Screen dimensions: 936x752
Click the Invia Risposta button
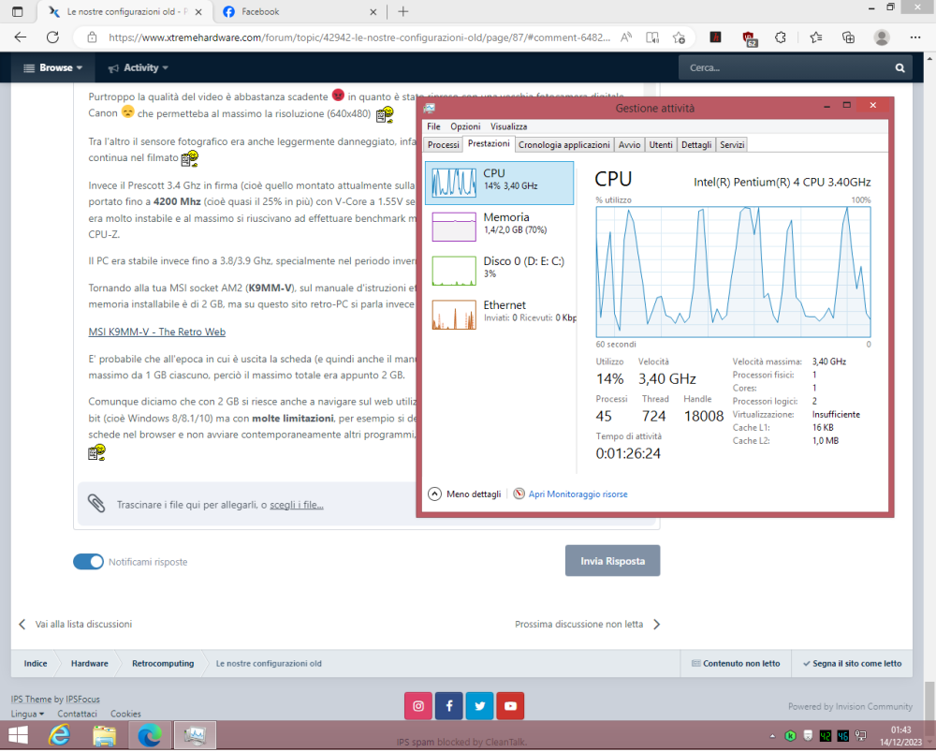[612, 561]
